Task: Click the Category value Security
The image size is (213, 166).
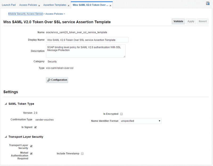Action: [x=52, y=62]
